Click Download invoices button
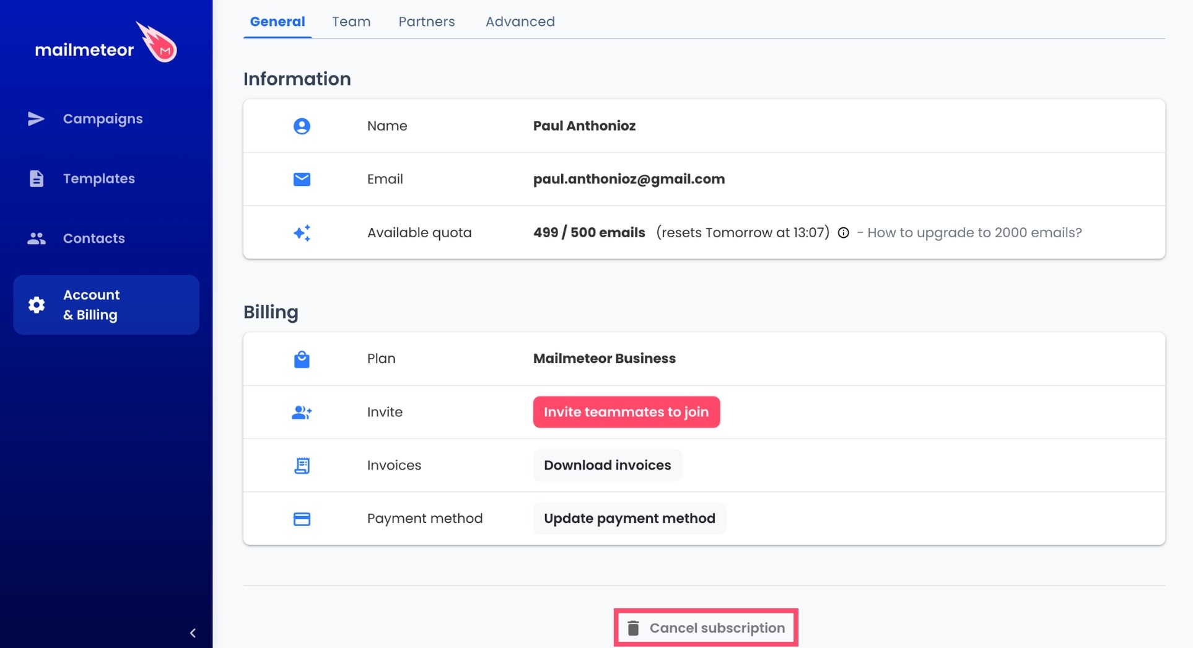 tap(608, 465)
